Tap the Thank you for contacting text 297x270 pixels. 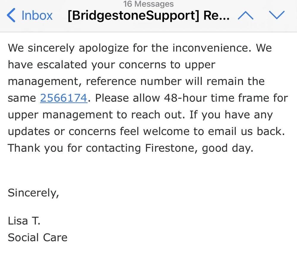[x=74, y=148]
